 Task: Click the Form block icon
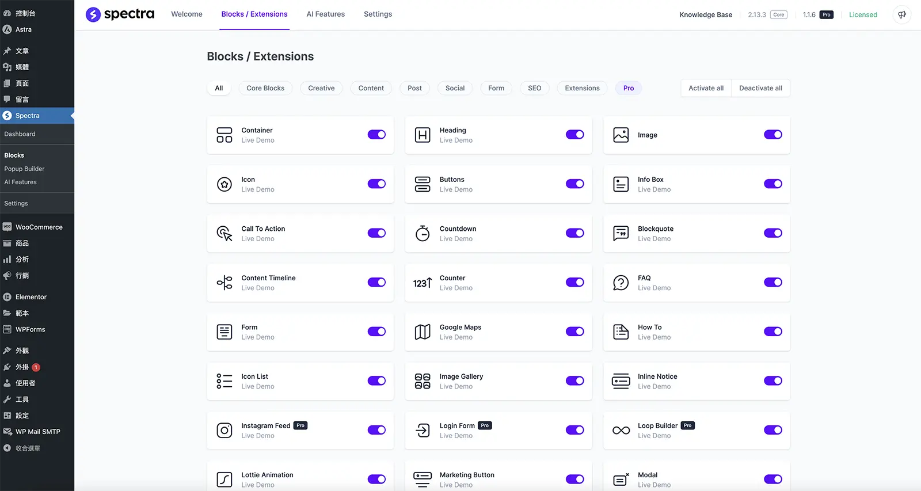tap(224, 332)
